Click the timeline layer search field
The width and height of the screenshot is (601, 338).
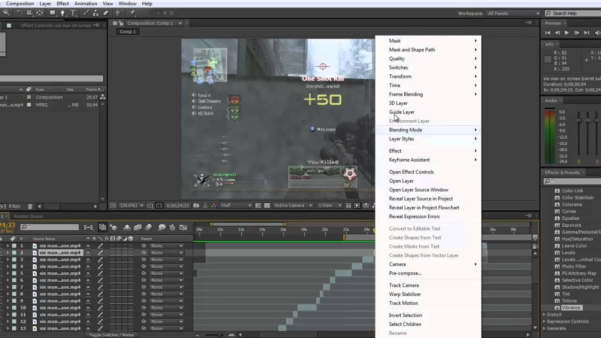tap(49, 227)
